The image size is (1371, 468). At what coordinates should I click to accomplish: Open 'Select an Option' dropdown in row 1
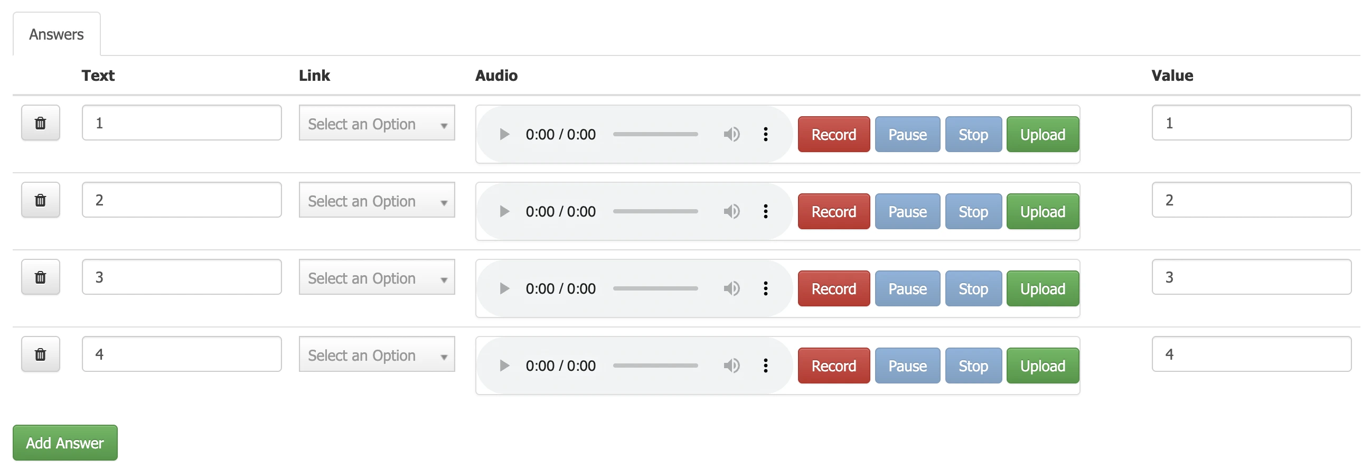pos(376,123)
